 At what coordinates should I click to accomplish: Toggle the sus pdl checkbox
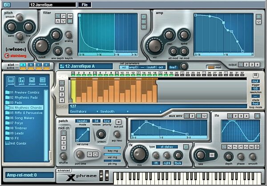click(118, 122)
